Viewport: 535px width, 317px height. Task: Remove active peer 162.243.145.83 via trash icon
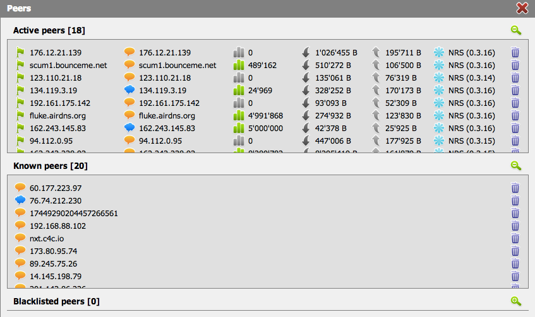pyautogui.click(x=515, y=128)
